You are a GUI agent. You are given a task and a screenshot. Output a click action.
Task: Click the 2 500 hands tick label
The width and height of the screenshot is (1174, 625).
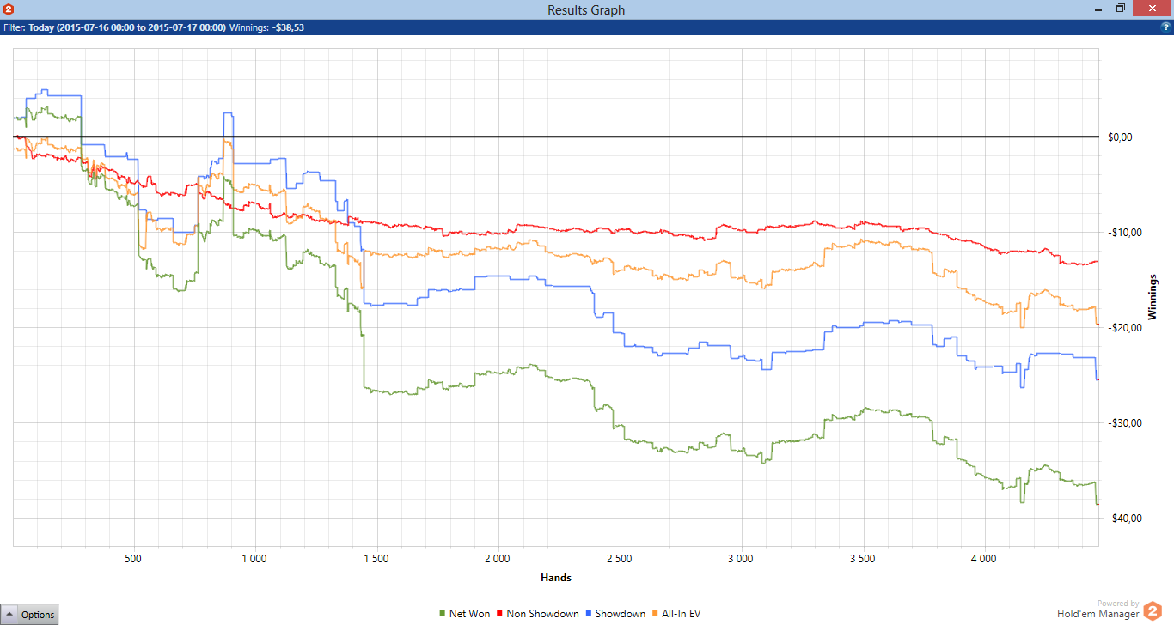619,558
